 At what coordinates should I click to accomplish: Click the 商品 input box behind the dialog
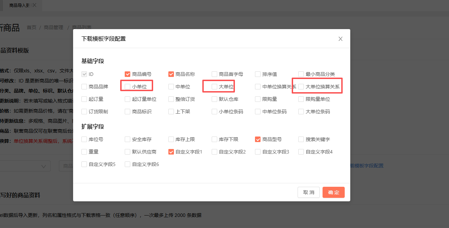coord(66,166)
